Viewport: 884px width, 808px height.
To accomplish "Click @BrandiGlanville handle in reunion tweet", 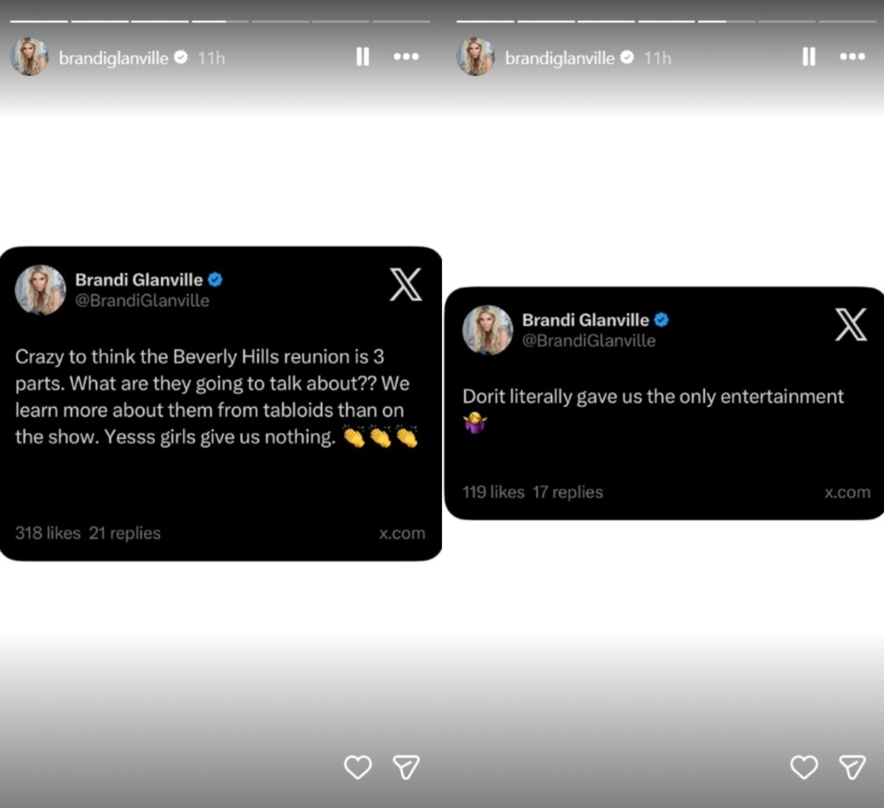I will (142, 301).
